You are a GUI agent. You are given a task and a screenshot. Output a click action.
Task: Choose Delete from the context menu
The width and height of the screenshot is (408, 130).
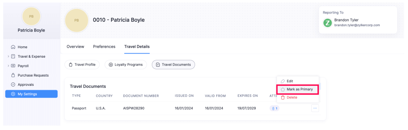[292, 97]
